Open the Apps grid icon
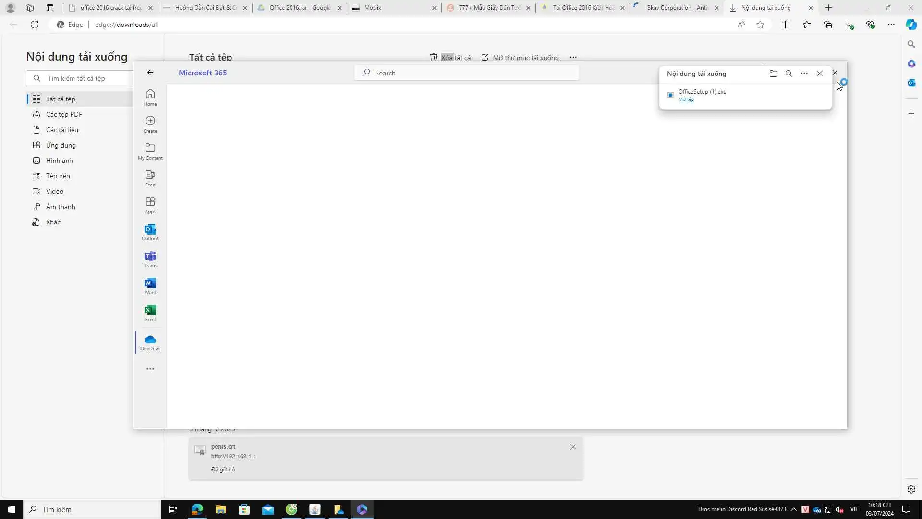The height and width of the screenshot is (519, 922). click(150, 205)
